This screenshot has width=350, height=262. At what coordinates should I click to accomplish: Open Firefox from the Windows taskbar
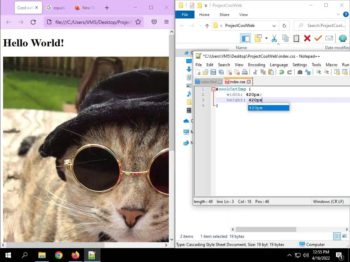click(76, 255)
